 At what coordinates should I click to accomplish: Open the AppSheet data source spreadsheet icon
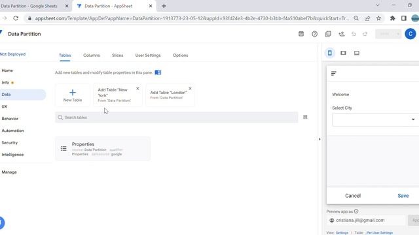click(x=301, y=34)
